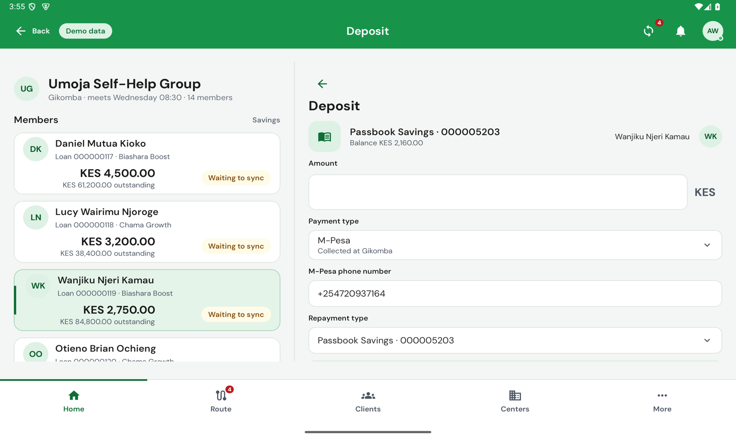Tap Balance KES 2,160.00 text
The image size is (736, 441).
386,143
